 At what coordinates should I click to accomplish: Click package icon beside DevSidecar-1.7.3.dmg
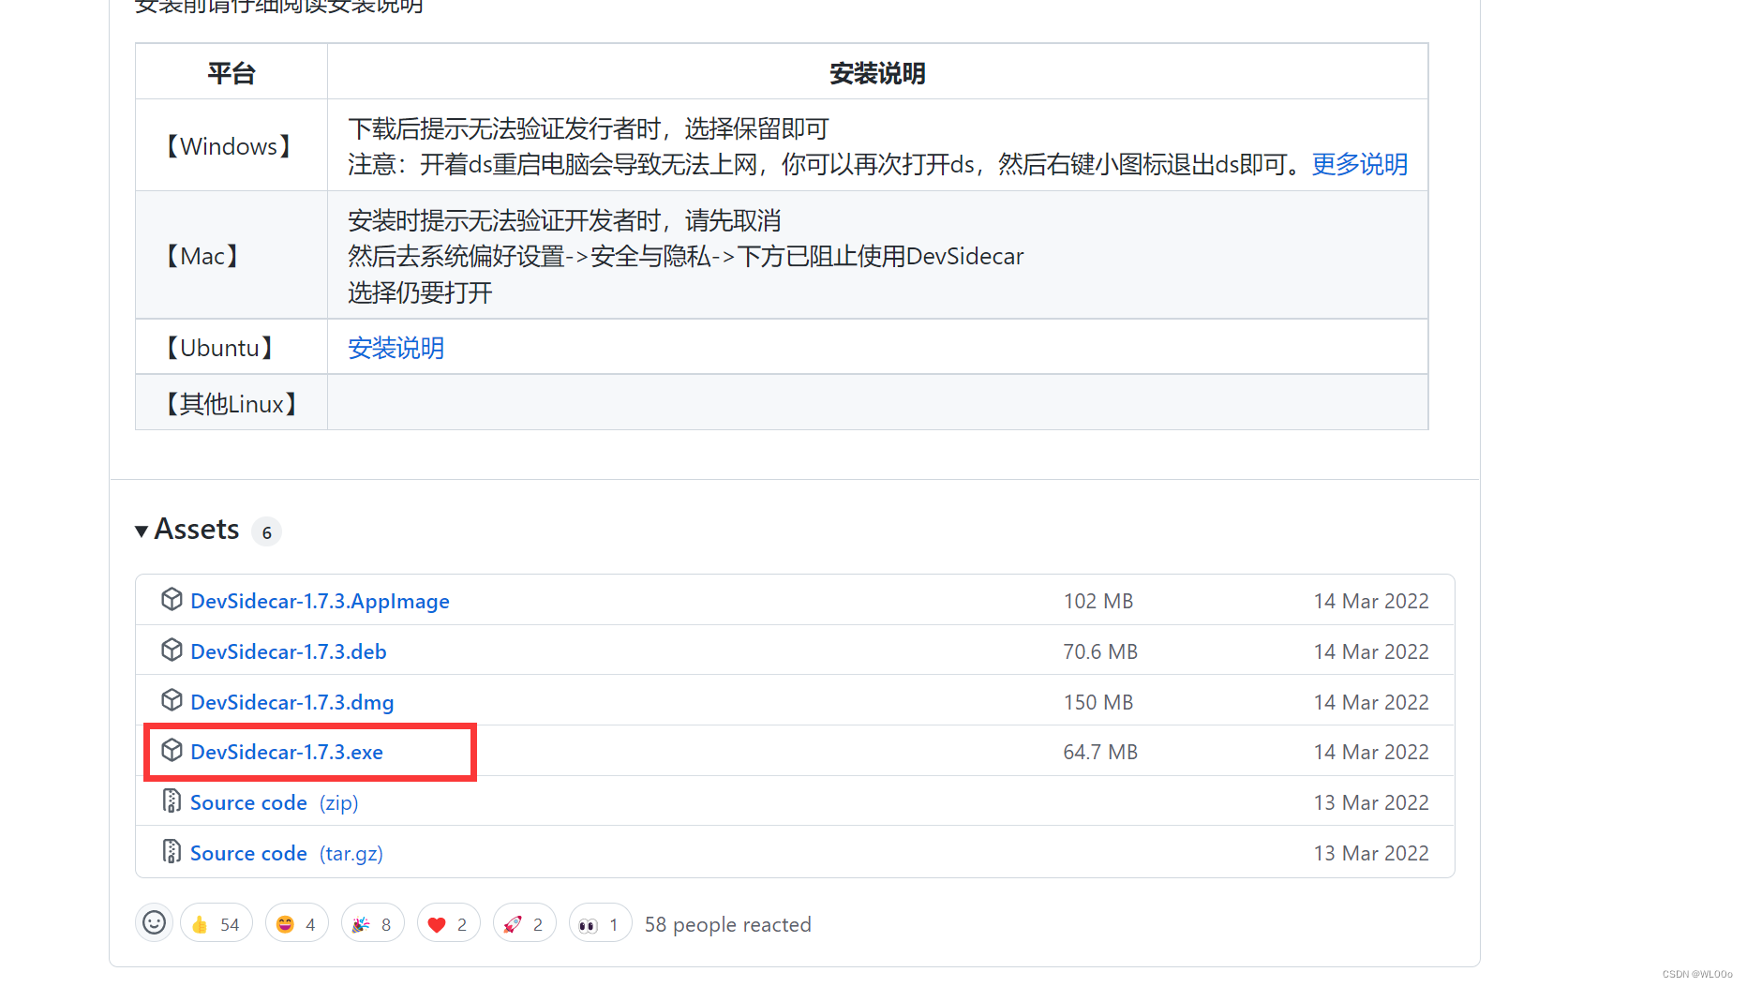tap(172, 700)
